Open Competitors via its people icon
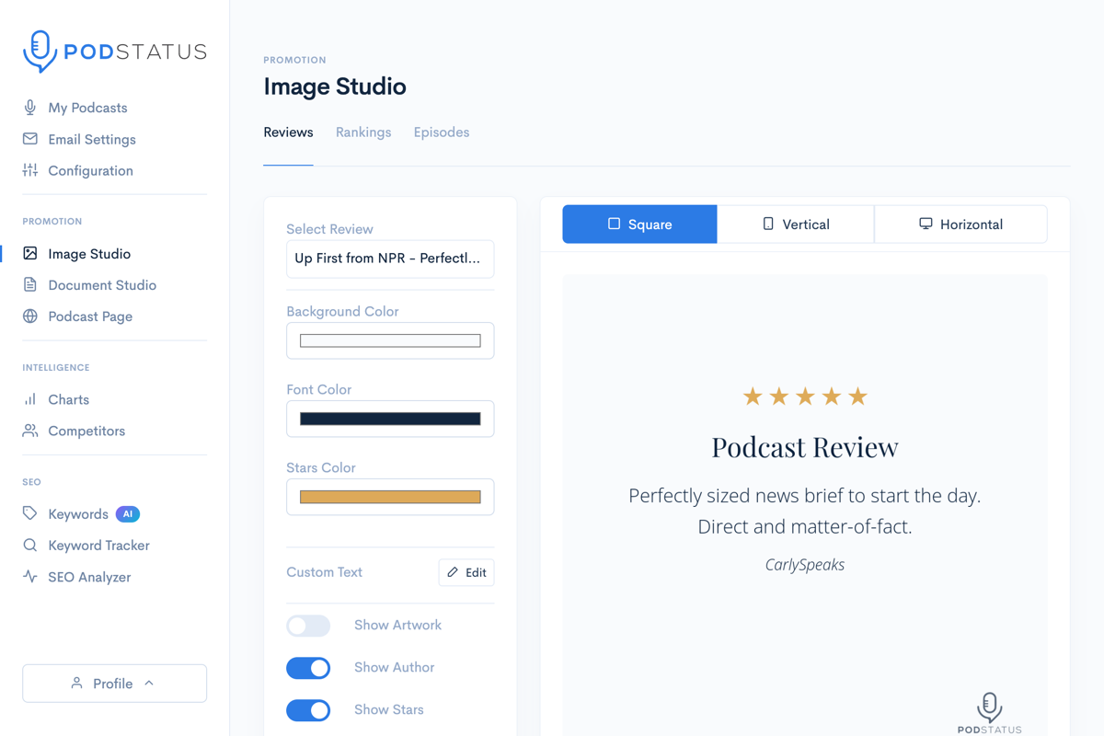Viewport: 1104px width, 736px height. pyautogui.click(x=31, y=431)
